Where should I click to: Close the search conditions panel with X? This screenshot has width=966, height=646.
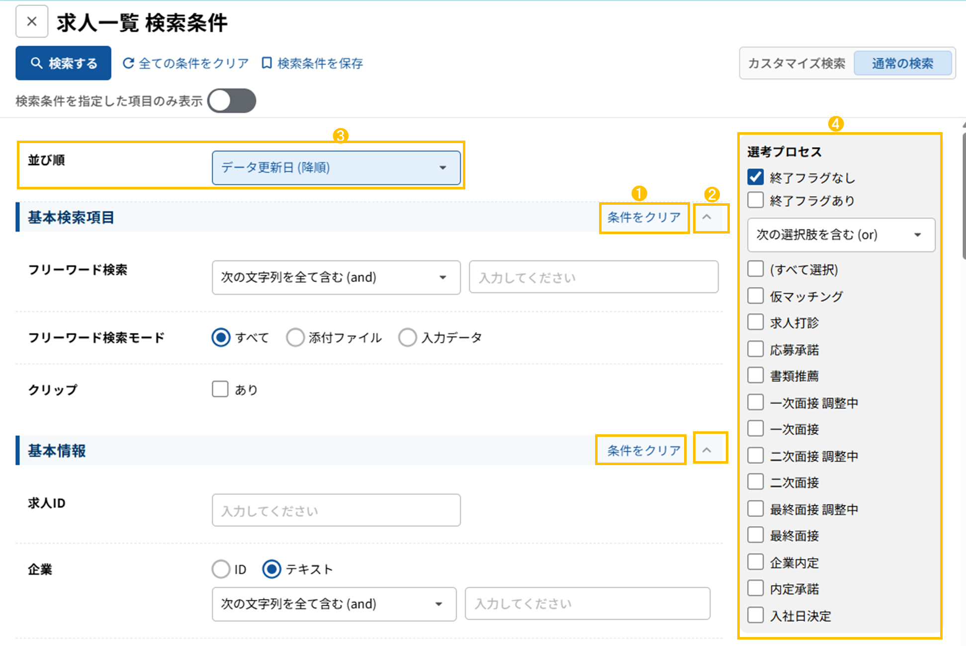(x=32, y=22)
